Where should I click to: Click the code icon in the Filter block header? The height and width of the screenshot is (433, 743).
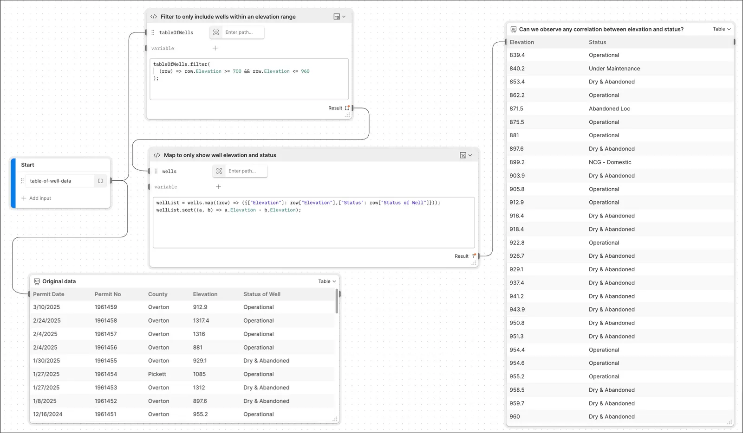coord(154,17)
